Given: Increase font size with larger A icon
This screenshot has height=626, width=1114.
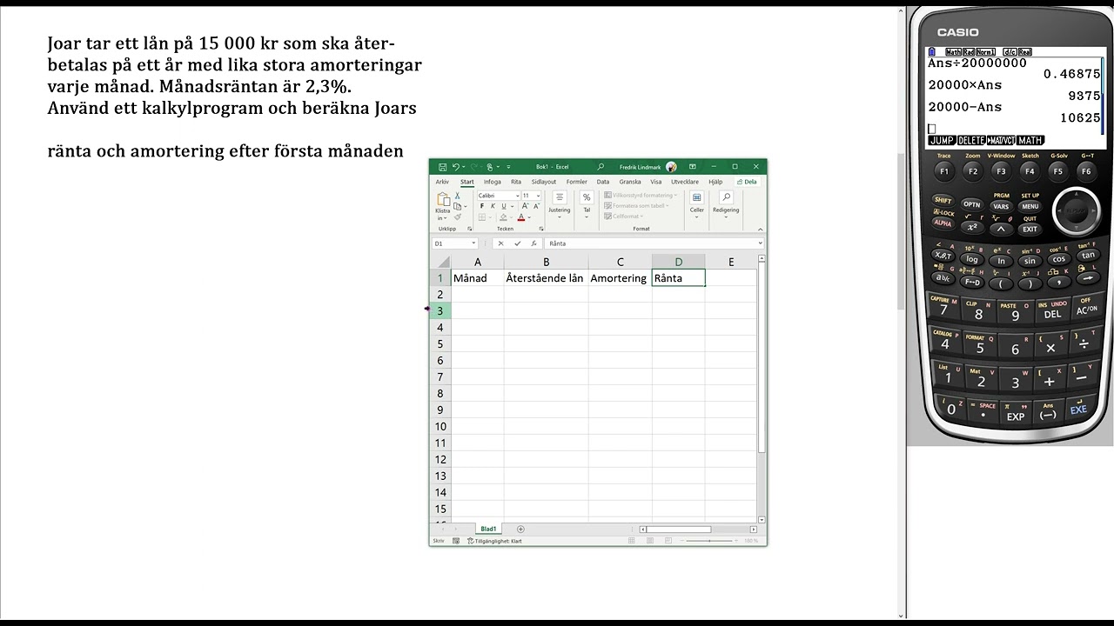Looking at the screenshot, I should 525,206.
